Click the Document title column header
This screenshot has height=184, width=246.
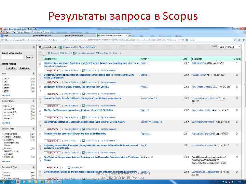pyautogui.click(x=50, y=59)
